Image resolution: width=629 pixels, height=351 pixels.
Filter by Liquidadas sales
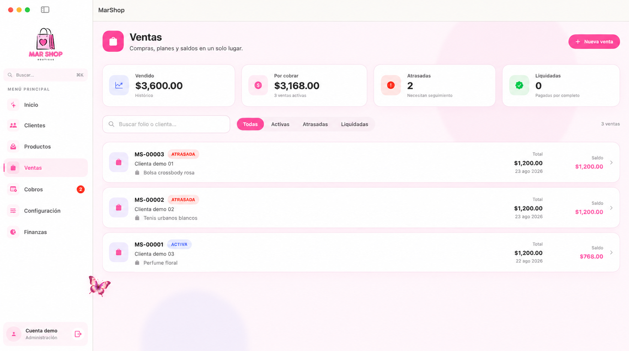(354, 124)
